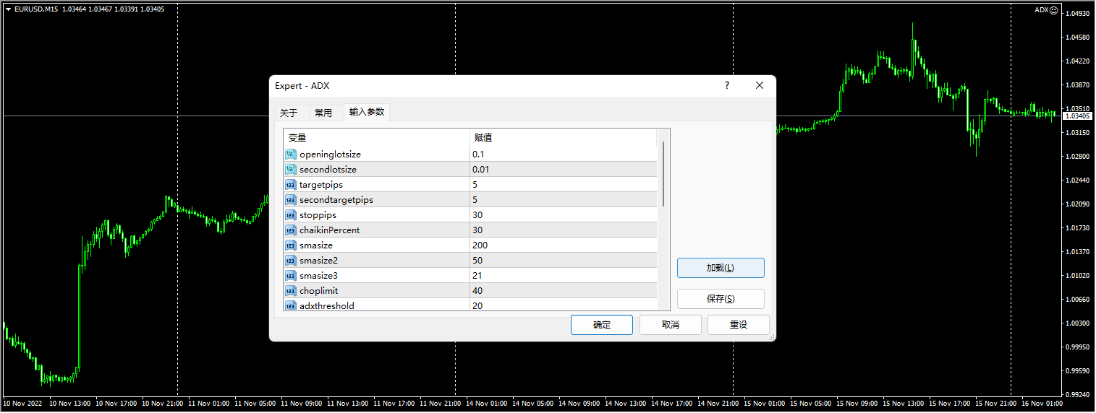This screenshot has height=413, width=1096.
Task: Click the 赋值 column header
Action: pos(563,138)
